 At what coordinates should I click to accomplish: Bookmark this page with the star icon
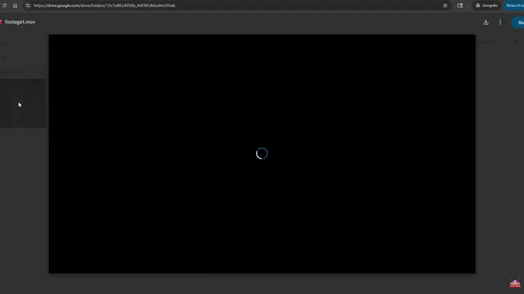(445, 5)
